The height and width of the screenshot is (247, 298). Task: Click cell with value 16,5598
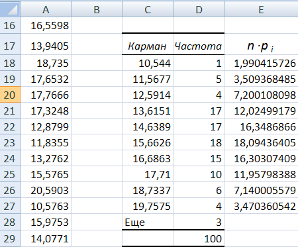[46, 25]
